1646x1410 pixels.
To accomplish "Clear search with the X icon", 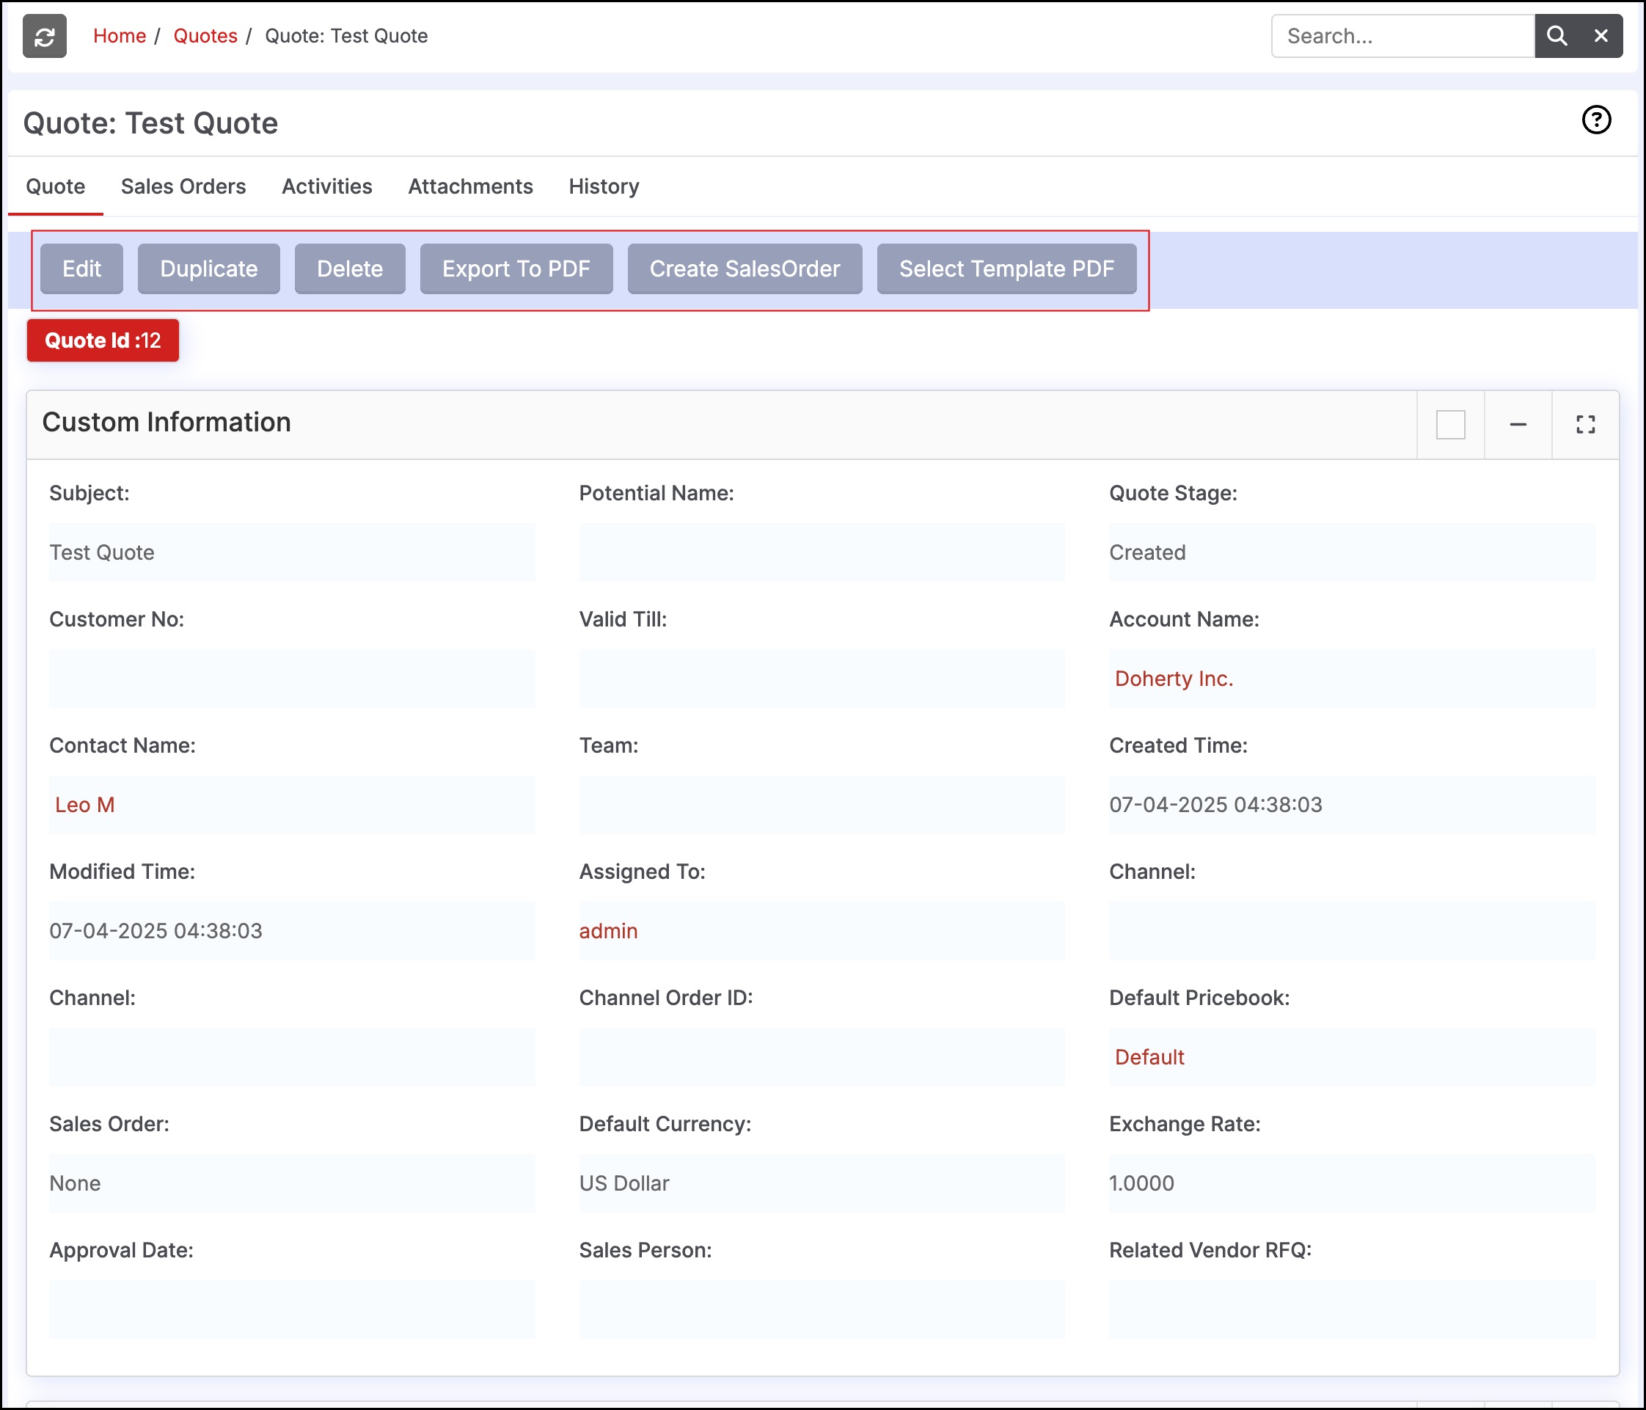I will [1601, 36].
